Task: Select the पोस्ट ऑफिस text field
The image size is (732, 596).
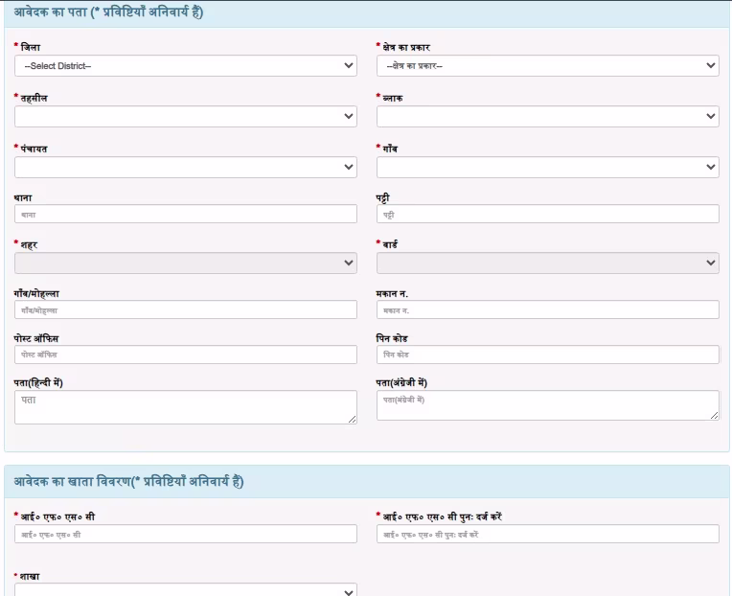Action: click(185, 355)
